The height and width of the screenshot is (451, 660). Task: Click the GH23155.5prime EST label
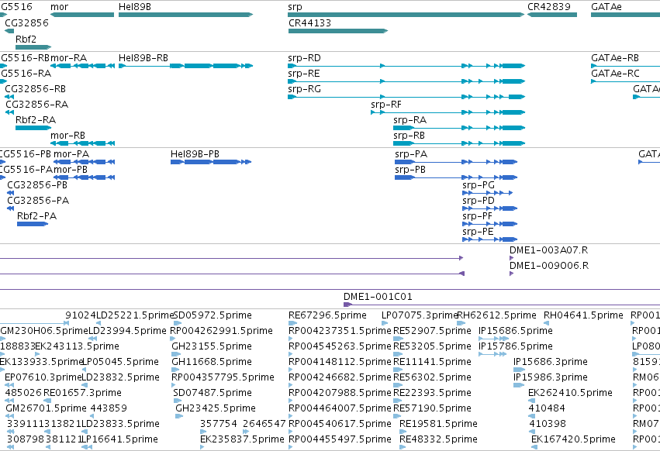[x=212, y=346]
